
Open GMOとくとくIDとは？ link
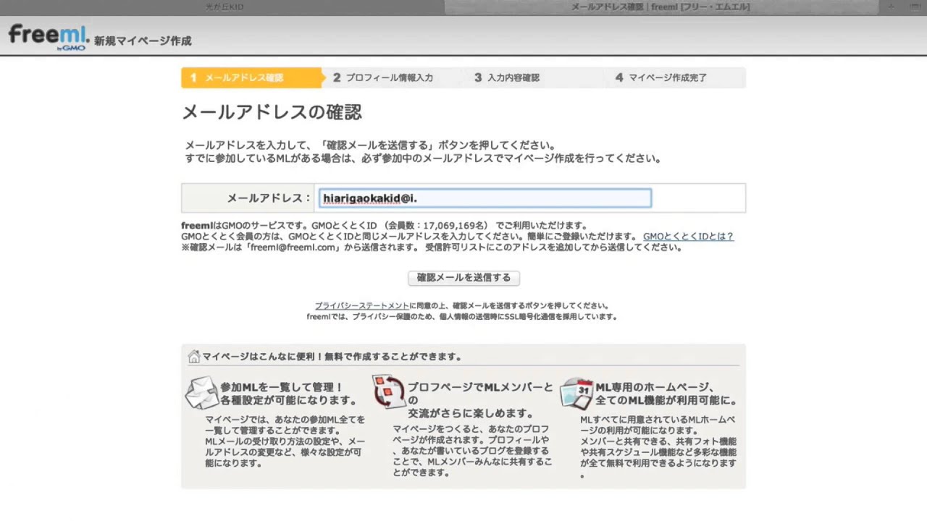[x=688, y=237]
